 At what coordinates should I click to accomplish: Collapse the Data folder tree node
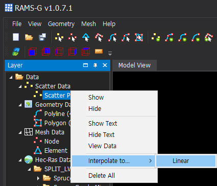(x=11, y=77)
